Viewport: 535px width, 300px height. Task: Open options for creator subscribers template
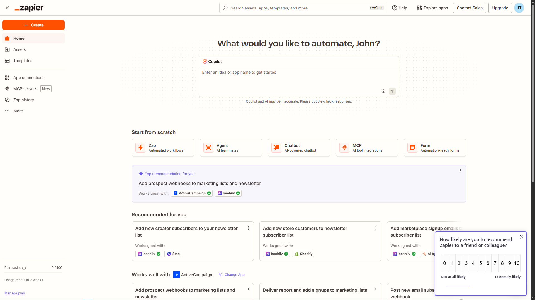coord(248,228)
